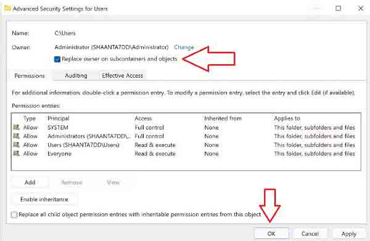The width and height of the screenshot is (370, 241).
Task: Maximize the Advanced Security Settings window
Action: 339,9
